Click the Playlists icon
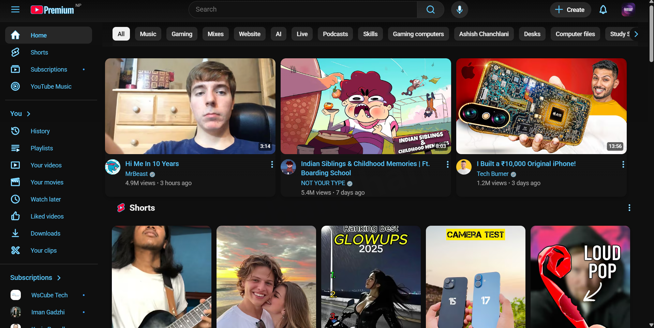The image size is (654, 328). coord(15,148)
